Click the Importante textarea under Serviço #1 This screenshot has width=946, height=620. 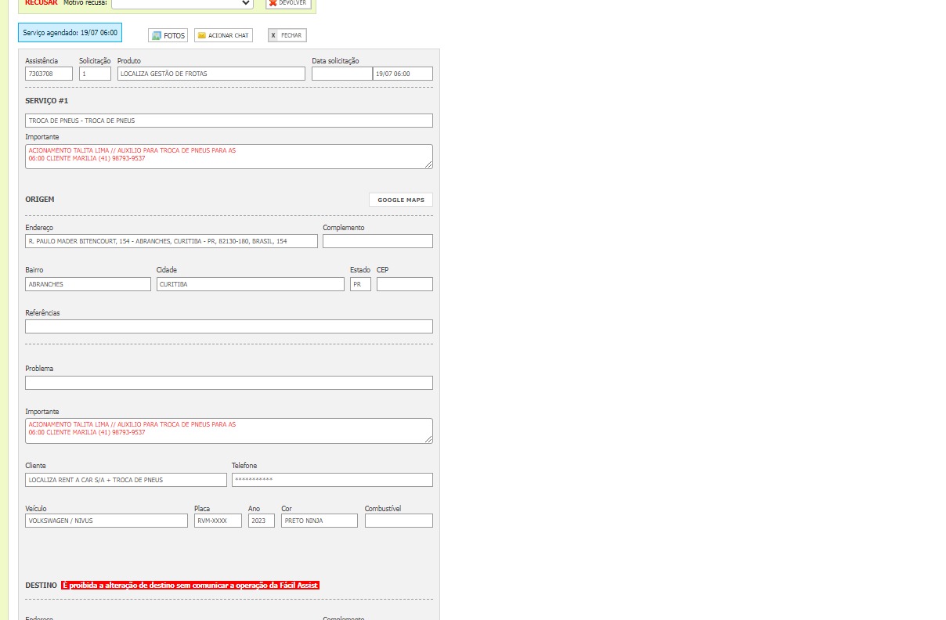tap(229, 157)
